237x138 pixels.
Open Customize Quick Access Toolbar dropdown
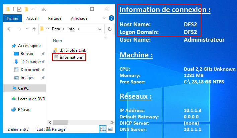(x=33, y=9)
